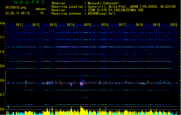
Task: Click the 1.1 kHz frequency label
Action: 2,37
